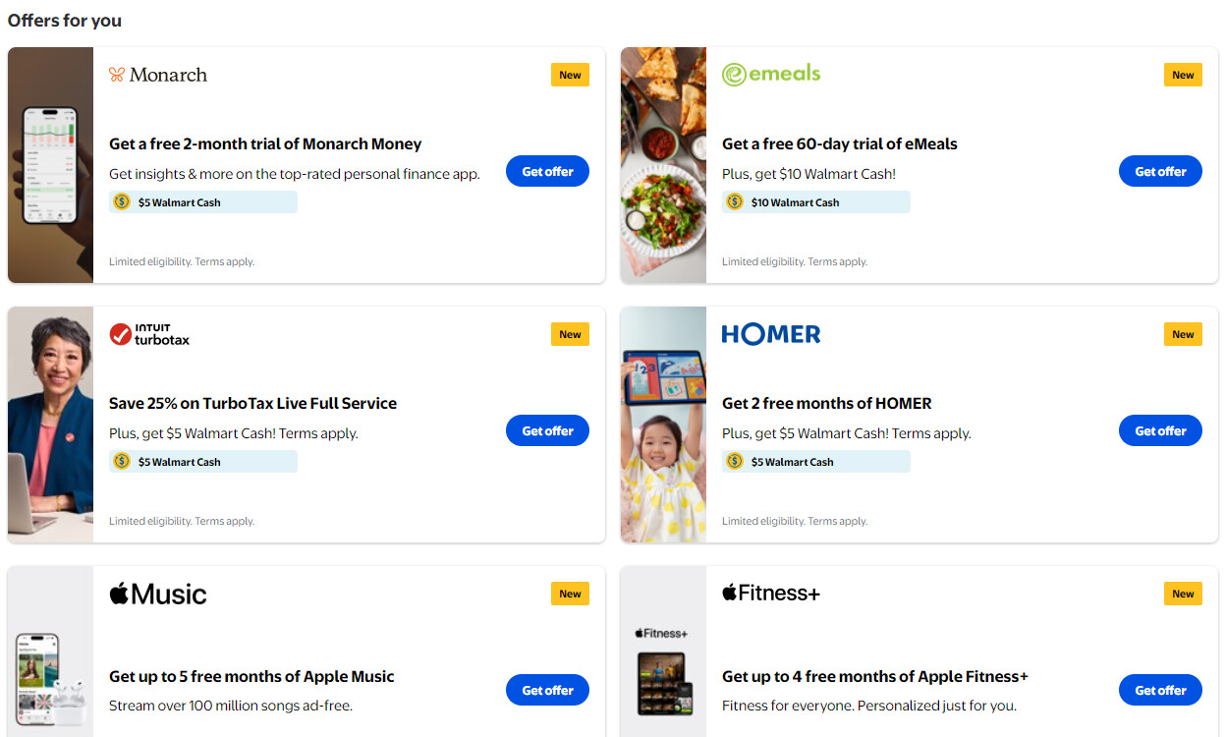The height and width of the screenshot is (737, 1226).
Task: Open the eMeals salad photo thumbnail
Action: point(663,165)
